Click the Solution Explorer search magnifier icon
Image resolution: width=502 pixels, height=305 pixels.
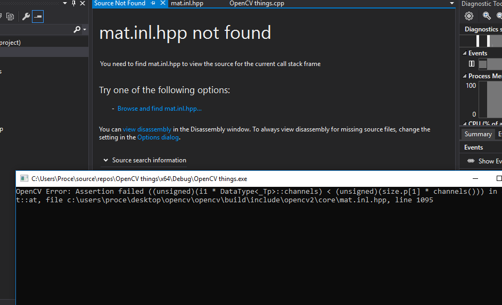77,29
